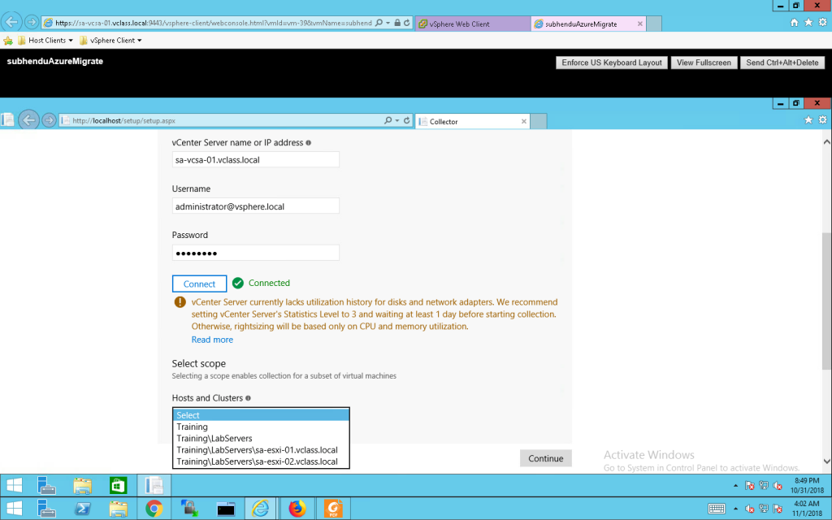This screenshot has width=832, height=520.
Task: Open new tab in outer browser
Action: coord(654,24)
